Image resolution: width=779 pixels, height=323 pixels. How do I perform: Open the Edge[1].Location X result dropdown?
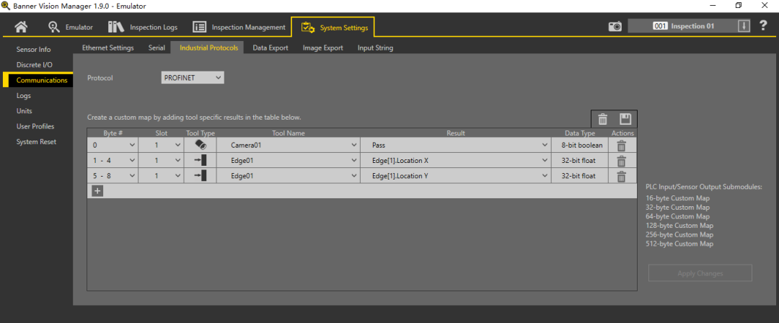click(x=456, y=161)
